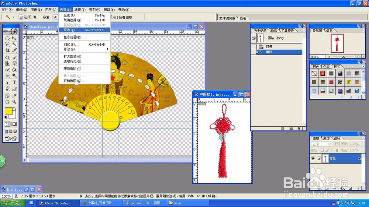This screenshot has width=369, height=207.
Task: Select the Dodge tool
Action: pos(14,76)
